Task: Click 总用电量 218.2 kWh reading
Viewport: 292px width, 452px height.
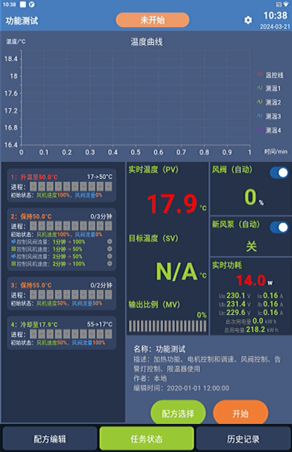Action: click(251, 330)
